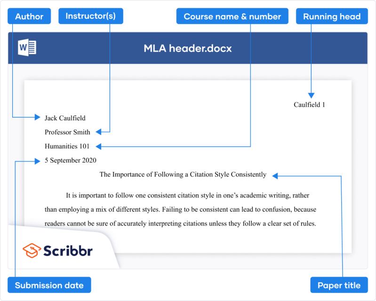376x301 pixels.
Task: Click the arrowhead above Caulfield 1
Action: (311, 95)
